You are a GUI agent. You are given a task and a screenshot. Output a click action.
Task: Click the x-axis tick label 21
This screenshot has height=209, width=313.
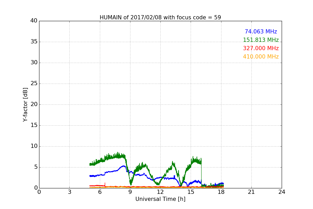click(x=251, y=192)
